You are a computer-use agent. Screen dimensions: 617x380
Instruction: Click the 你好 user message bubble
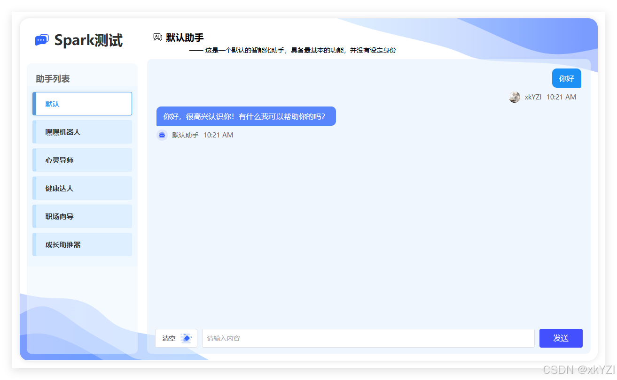[566, 78]
